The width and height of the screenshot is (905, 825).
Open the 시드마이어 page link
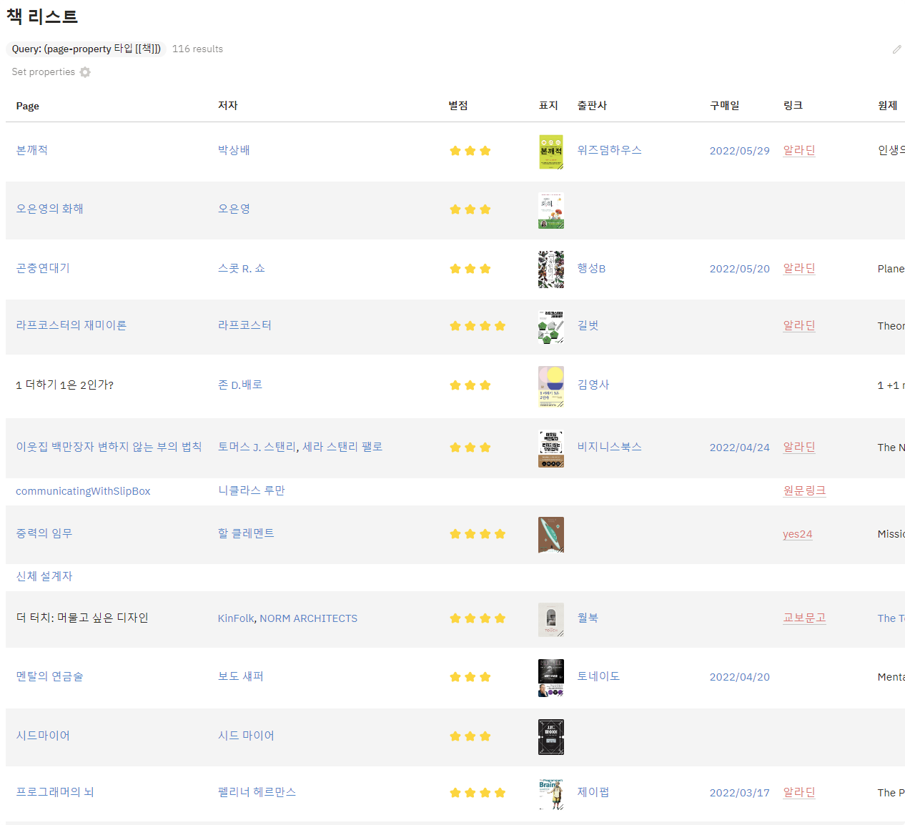click(43, 736)
